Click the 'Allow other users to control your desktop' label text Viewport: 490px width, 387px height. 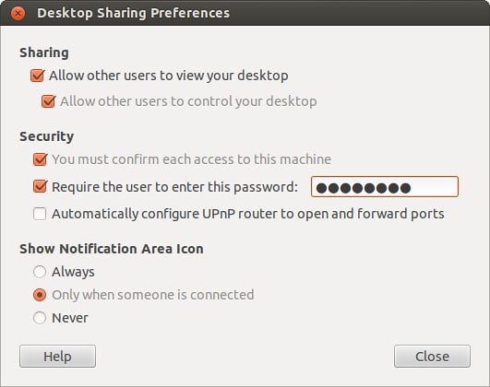(188, 101)
